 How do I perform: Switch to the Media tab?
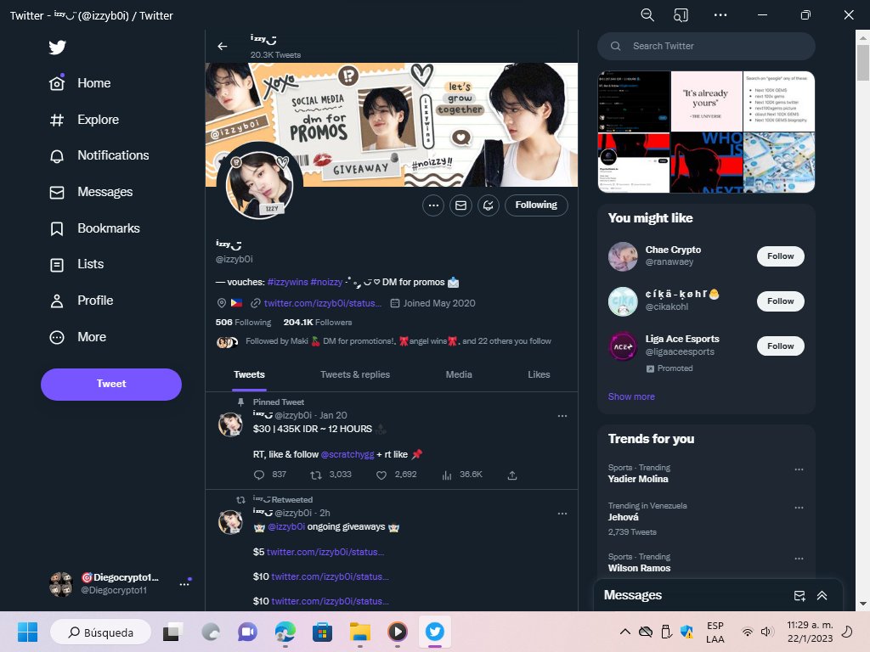(459, 374)
